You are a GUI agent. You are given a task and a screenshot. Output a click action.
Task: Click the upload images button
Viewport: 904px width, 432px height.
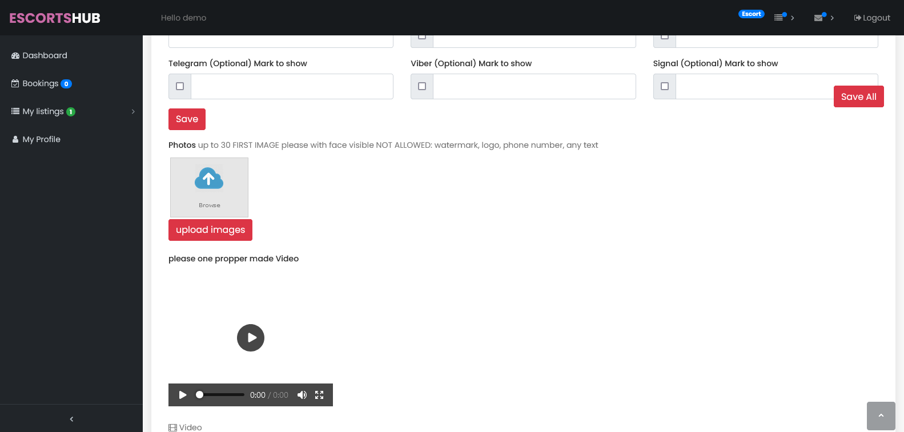[210, 230]
